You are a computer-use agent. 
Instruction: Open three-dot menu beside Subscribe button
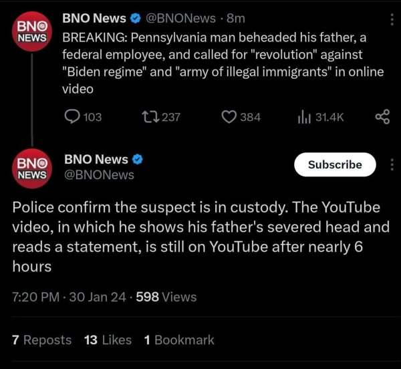(392, 164)
